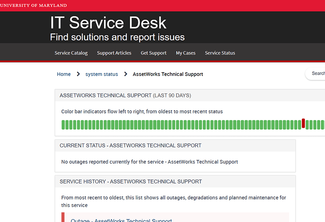Click the color bar indicators description text
Screen dimensions: 325x222
point(142,111)
